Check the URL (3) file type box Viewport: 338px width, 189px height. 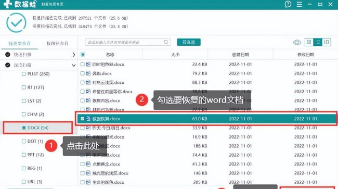pyautogui.click(x=24, y=182)
